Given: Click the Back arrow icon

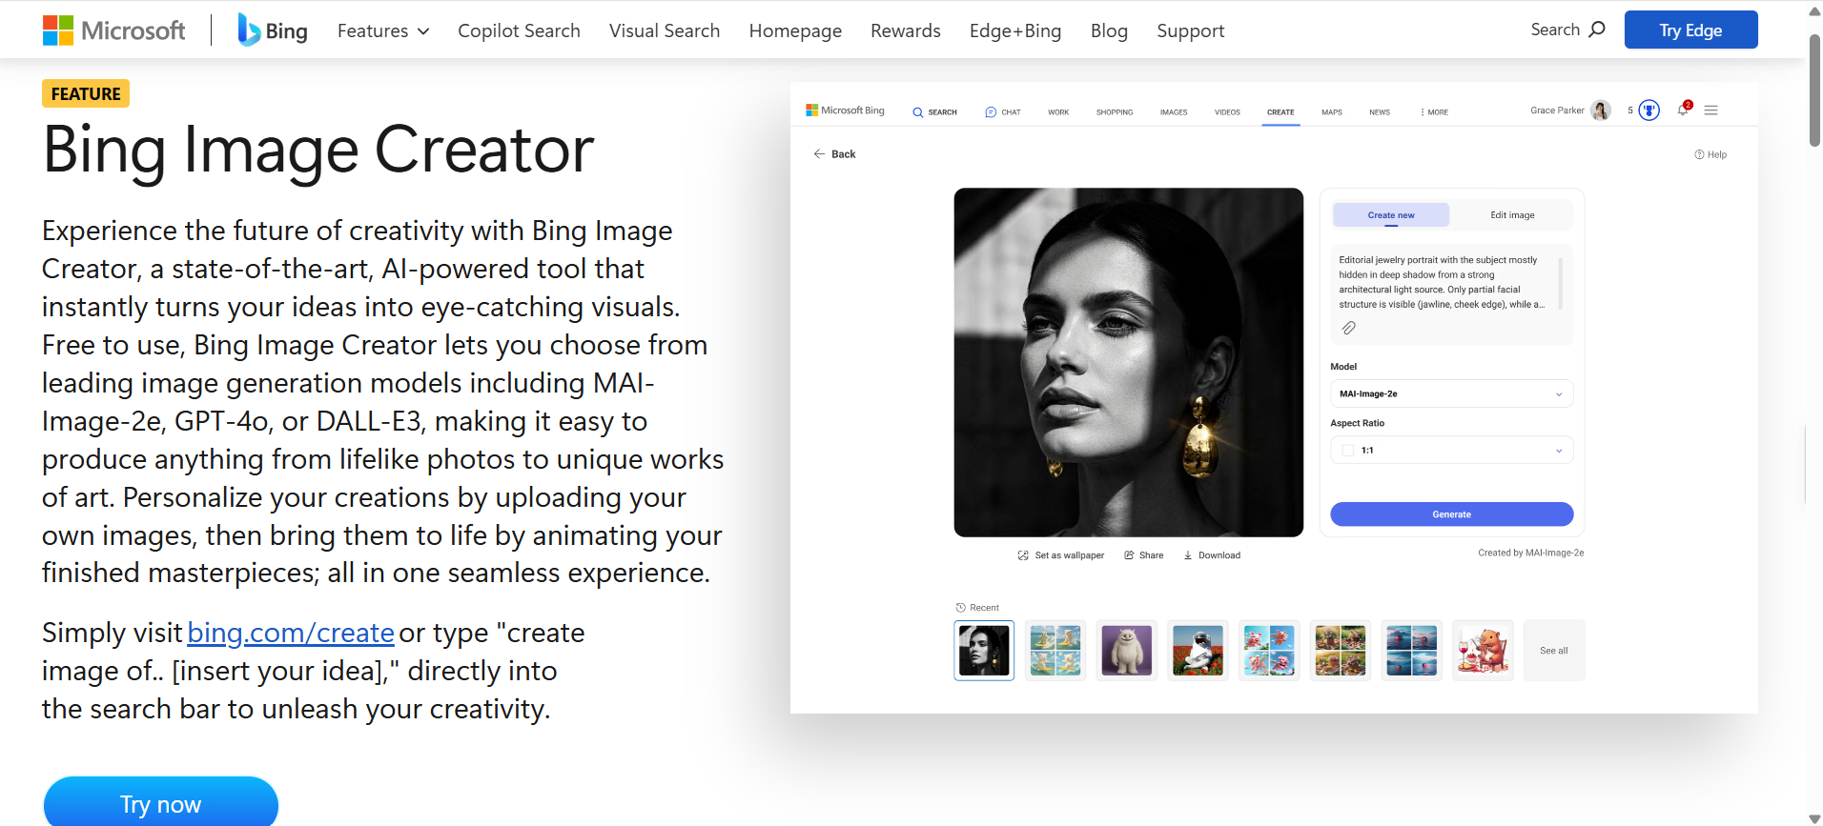Looking at the screenshot, I should pos(819,153).
